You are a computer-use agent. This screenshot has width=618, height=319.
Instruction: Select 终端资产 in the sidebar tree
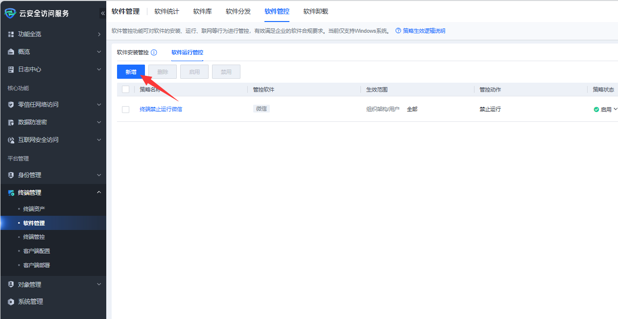coord(34,209)
